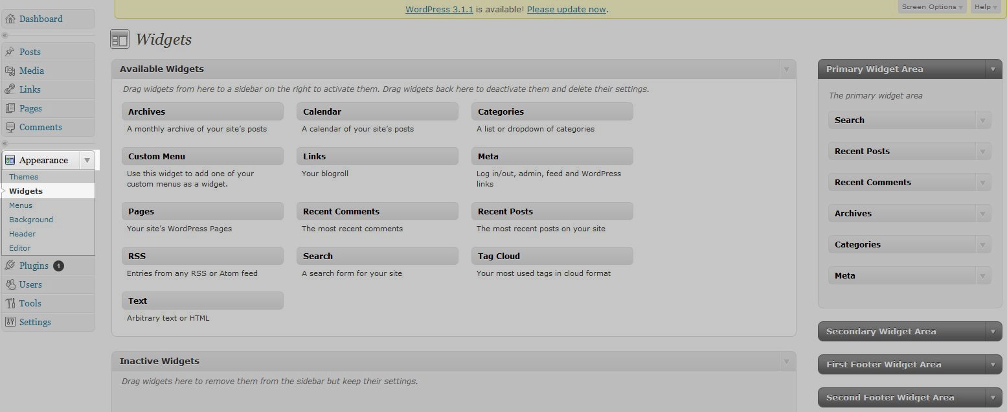Expand the First Footer Widget Area
1007x412 pixels.
(993, 365)
